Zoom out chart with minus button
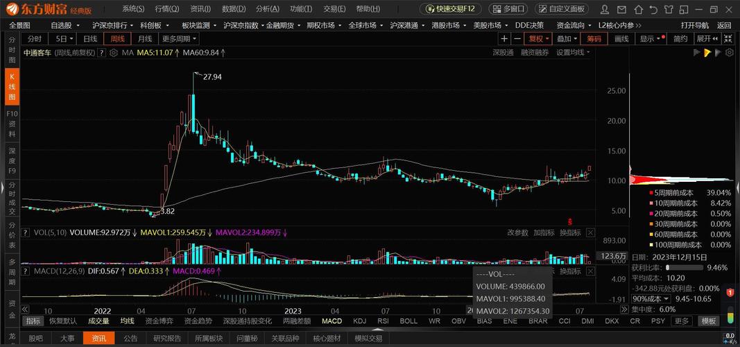 coord(517,39)
